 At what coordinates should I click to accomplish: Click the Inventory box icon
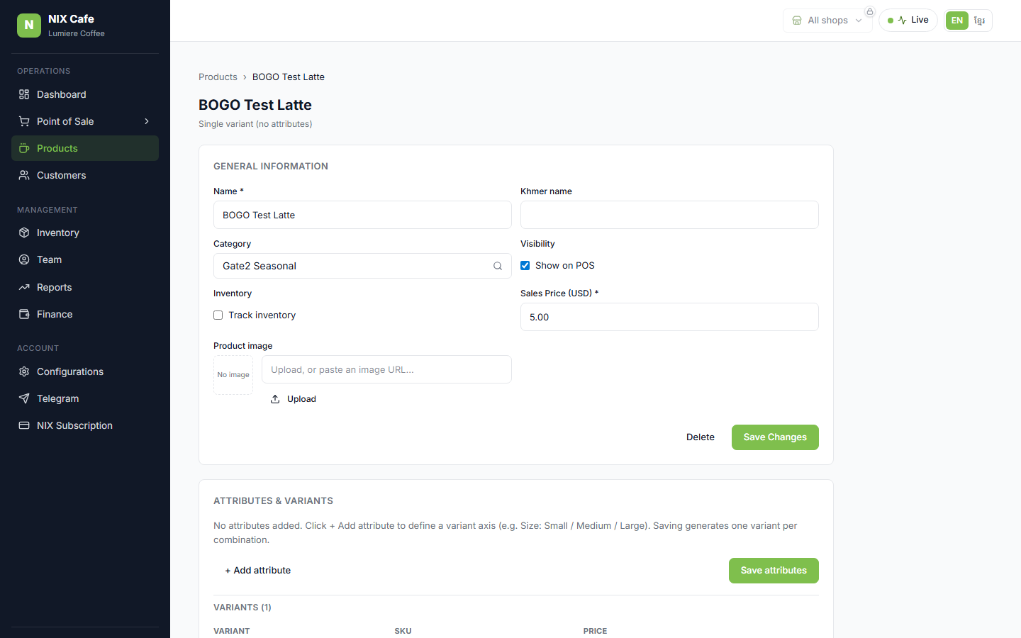24,233
